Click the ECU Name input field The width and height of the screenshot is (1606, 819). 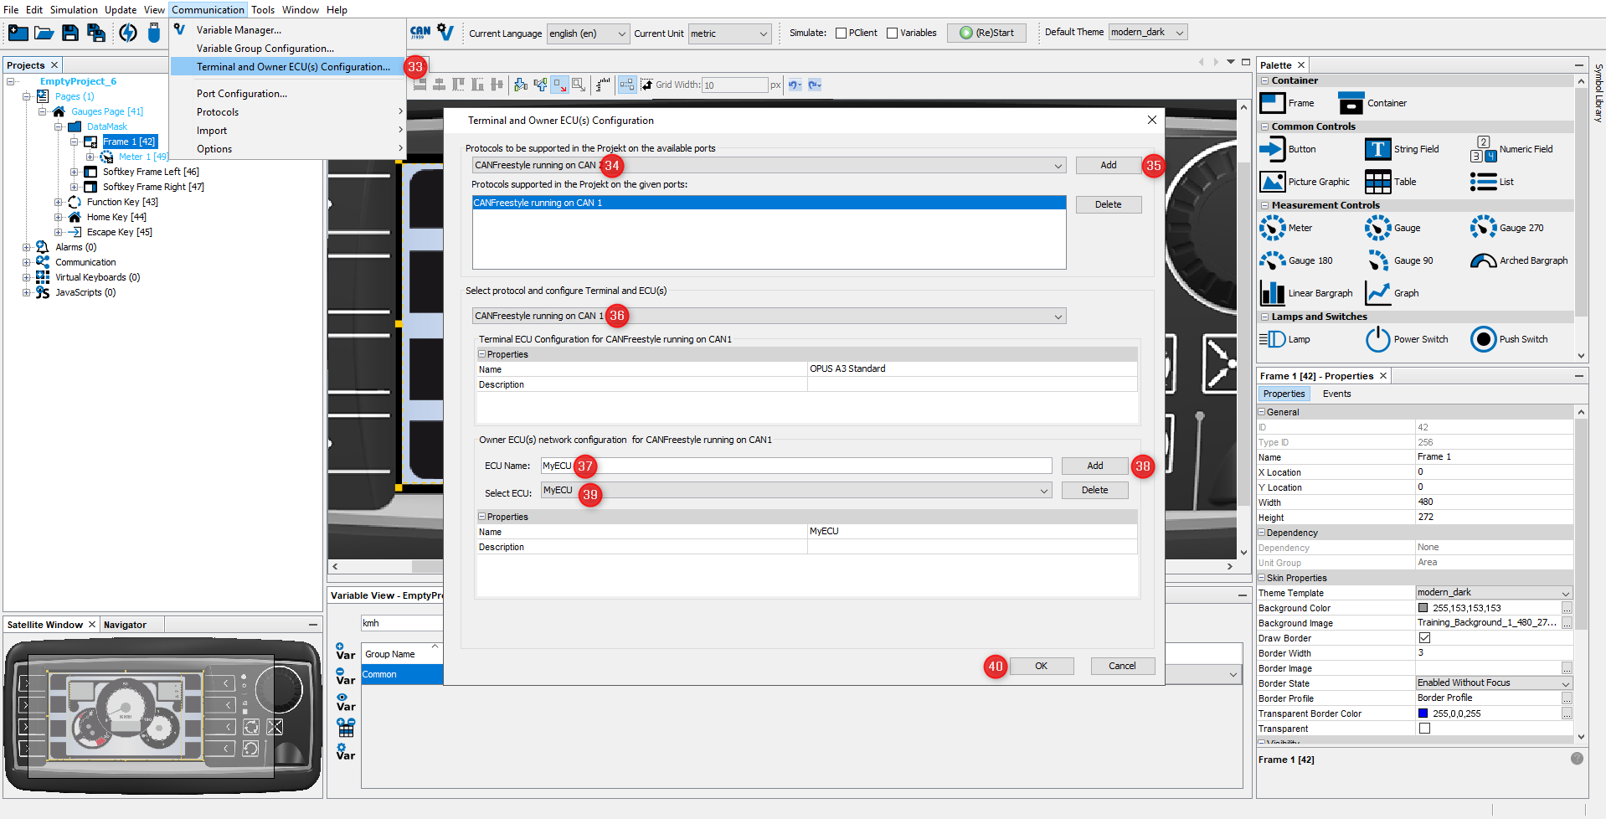[x=795, y=466]
